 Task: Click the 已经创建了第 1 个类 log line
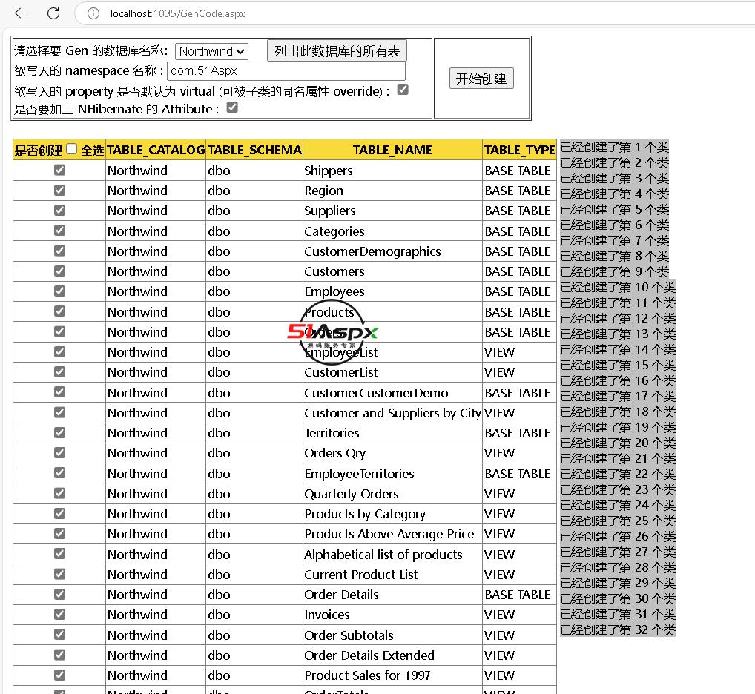(x=615, y=147)
